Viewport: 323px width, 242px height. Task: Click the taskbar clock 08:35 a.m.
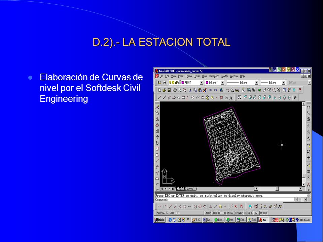click(x=305, y=220)
